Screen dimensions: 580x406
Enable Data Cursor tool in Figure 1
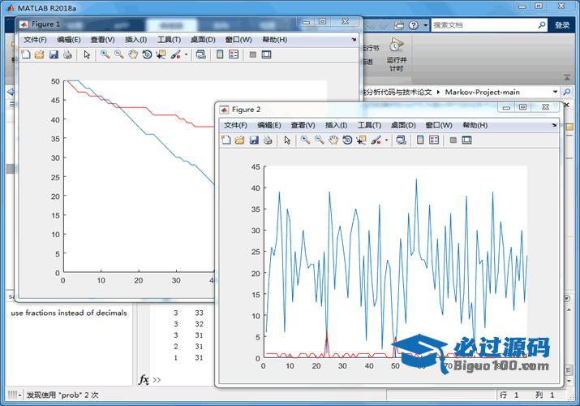pyautogui.click(x=161, y=54)
